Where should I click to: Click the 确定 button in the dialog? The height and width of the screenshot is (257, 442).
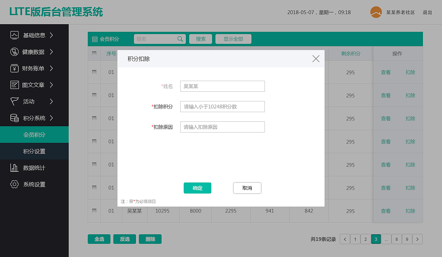[197, 188]
